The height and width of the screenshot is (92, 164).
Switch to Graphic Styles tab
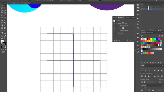coord(128,18)
